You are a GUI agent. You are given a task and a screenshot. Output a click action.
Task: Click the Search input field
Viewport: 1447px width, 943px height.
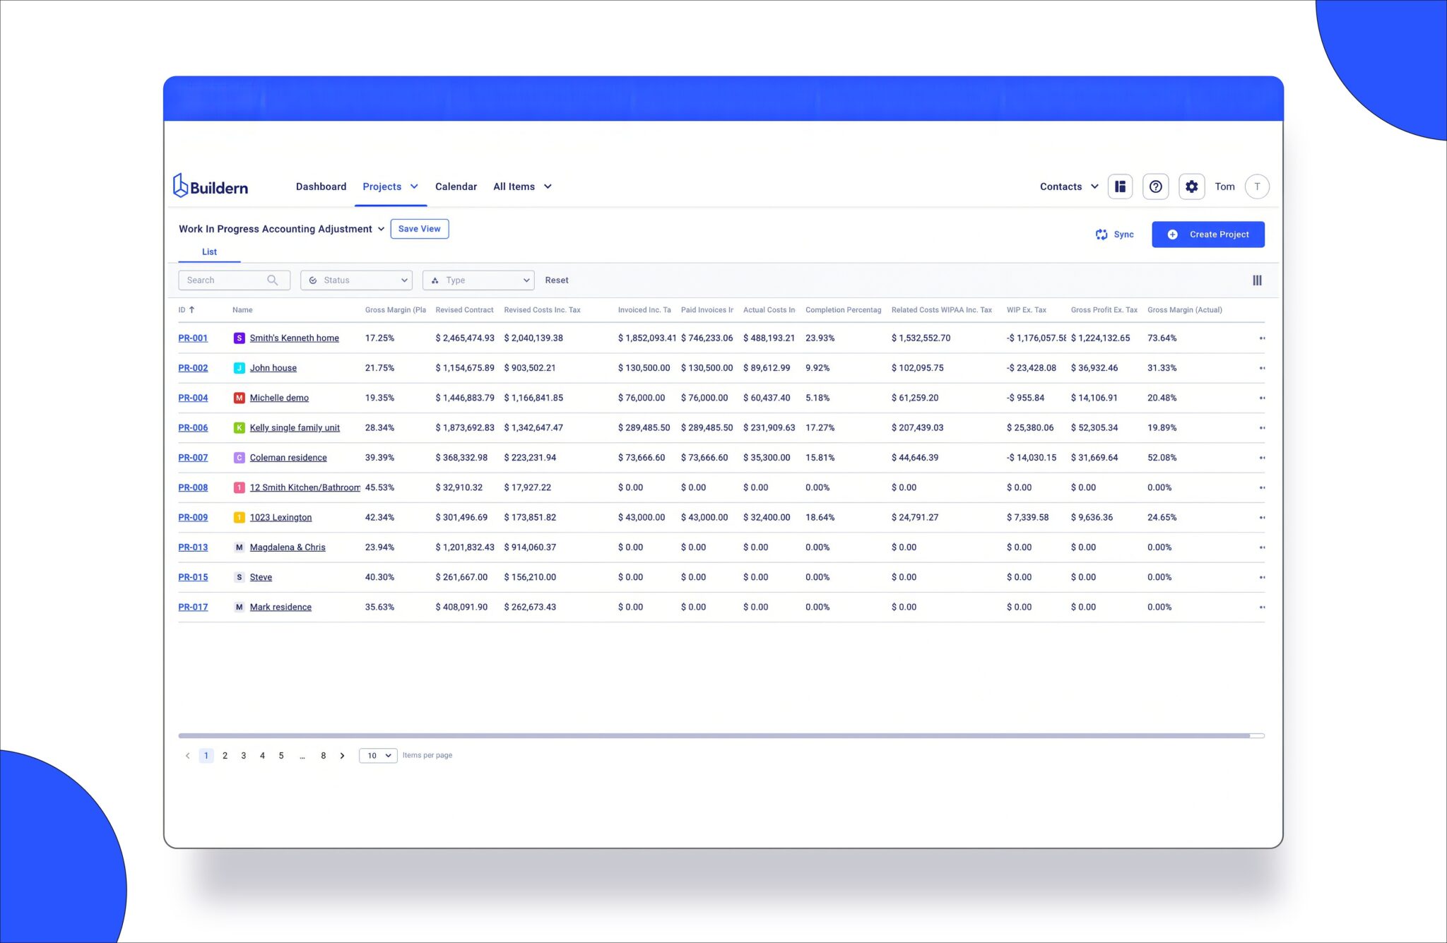pos(234,280)
